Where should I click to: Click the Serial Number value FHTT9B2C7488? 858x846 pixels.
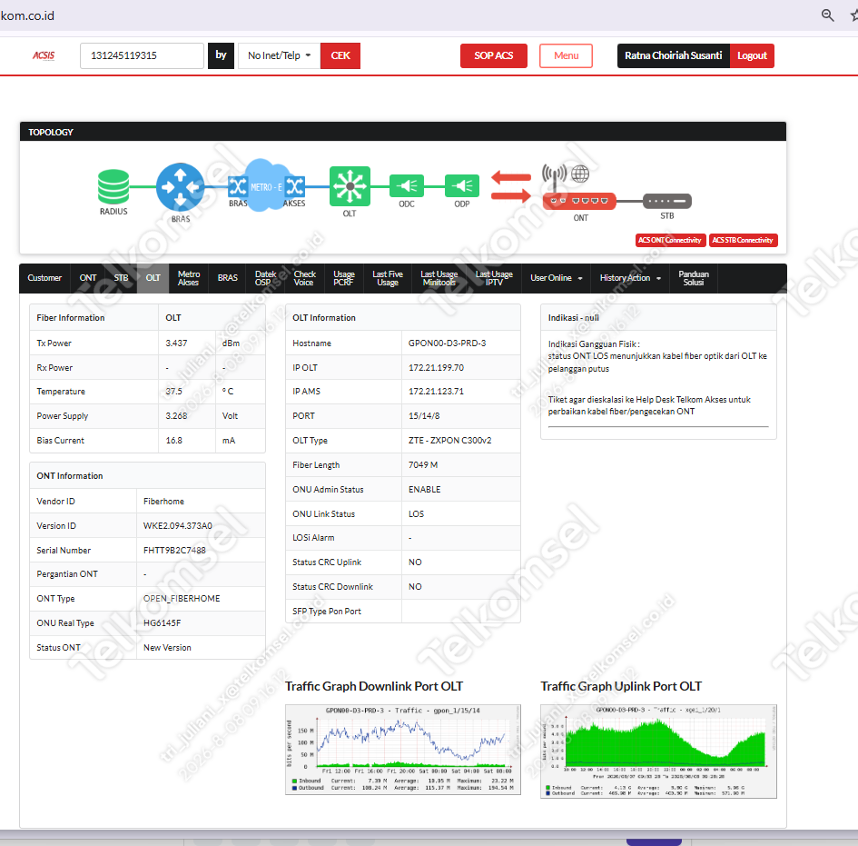point(174,551)
